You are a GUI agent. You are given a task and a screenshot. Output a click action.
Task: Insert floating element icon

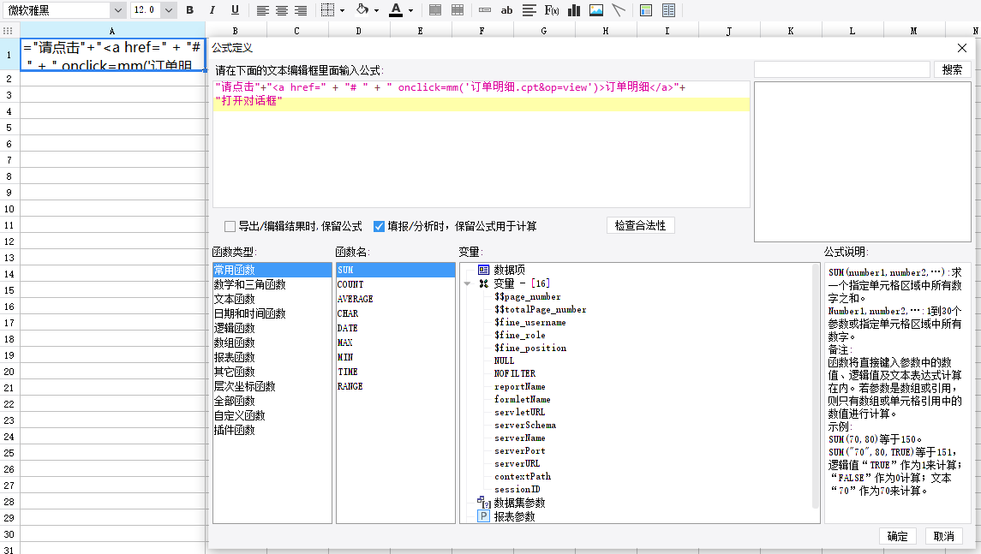click(x=646, y=10)
